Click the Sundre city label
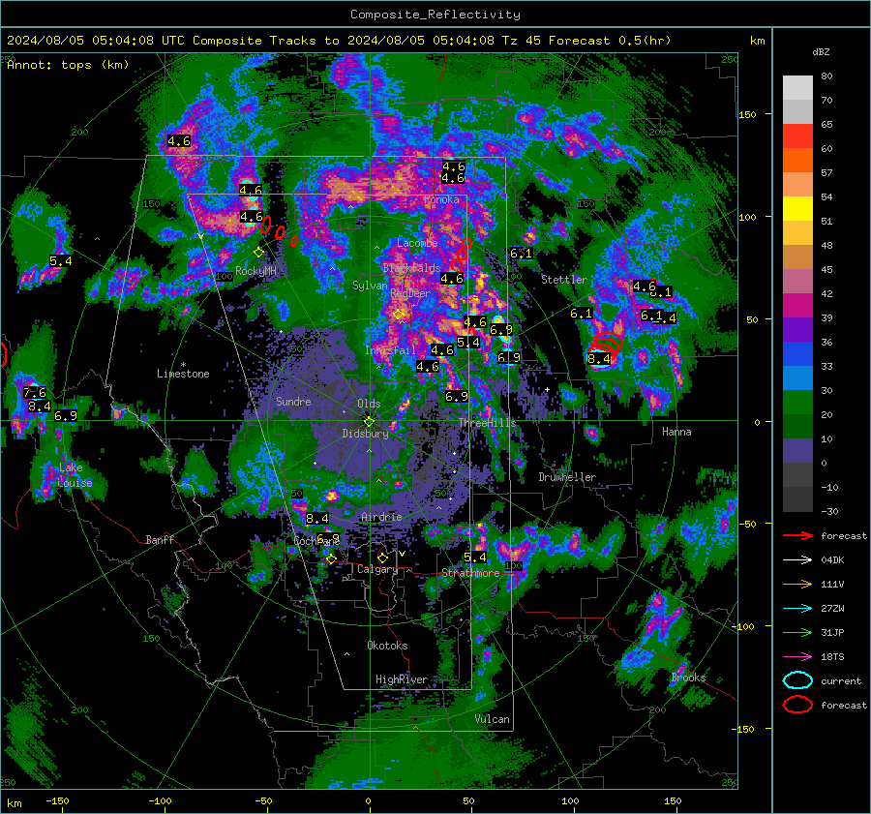The image size is (871, 814). coord(293,401)
